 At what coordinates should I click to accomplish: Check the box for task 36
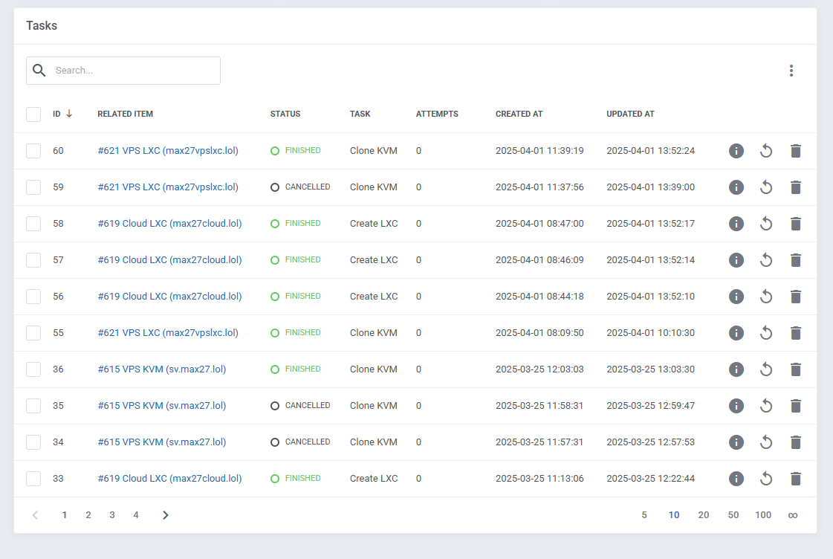coord(33,369)
